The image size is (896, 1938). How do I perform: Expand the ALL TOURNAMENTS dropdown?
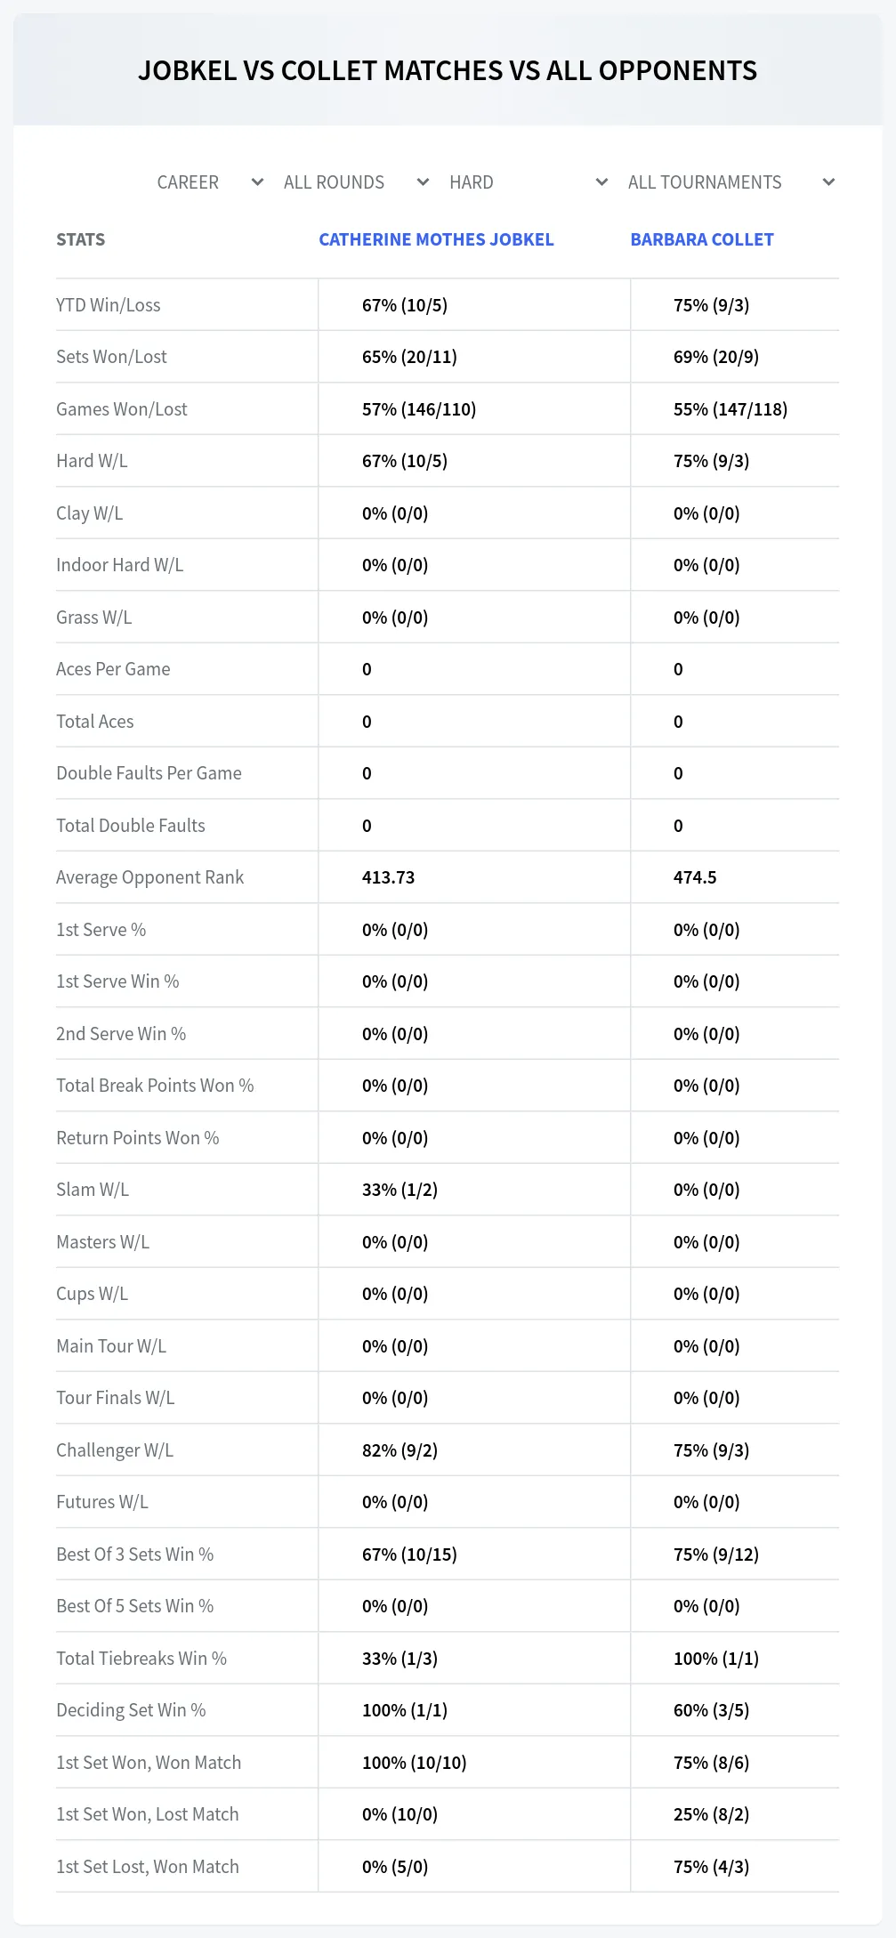pyautogui.click(x=731, y=182)
